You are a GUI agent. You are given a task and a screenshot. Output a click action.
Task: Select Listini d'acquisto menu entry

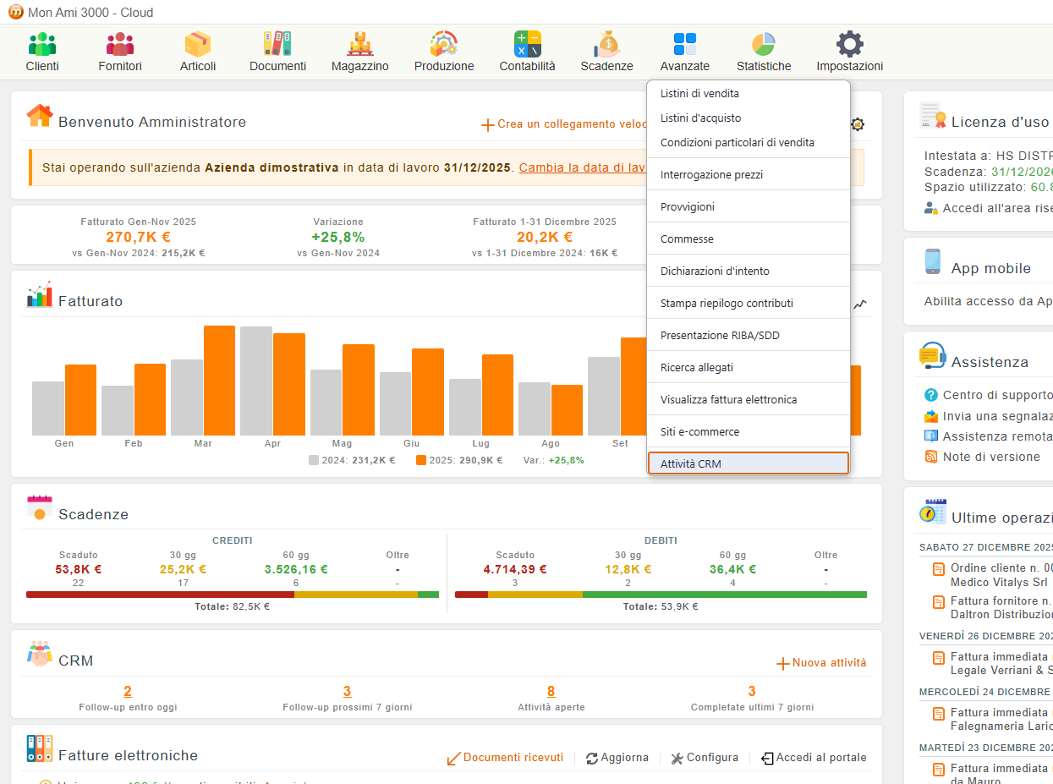(749, 118)
